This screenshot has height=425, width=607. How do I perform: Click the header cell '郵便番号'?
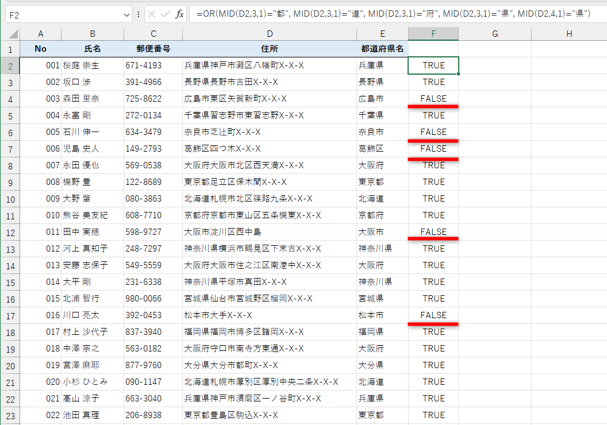(x=153, y=49)
